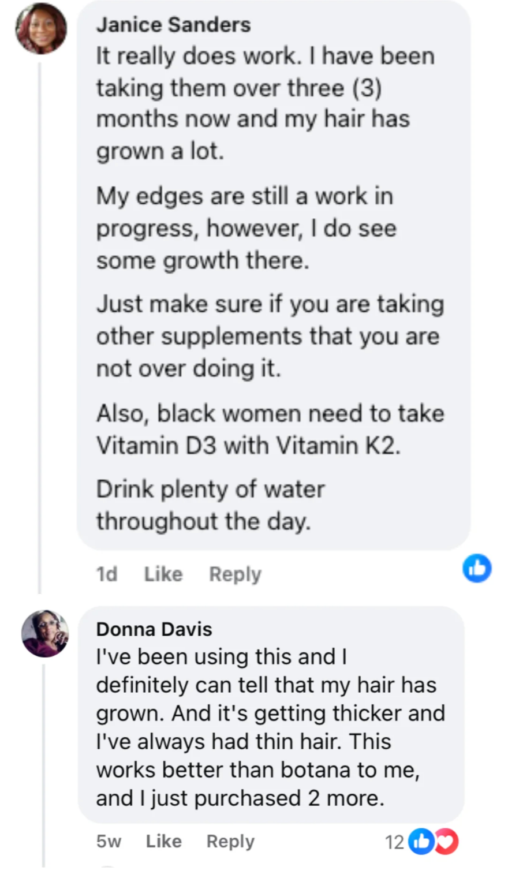508x889 pixels.
Task: Click the thread line under Donna's avatar
Action: pos(44,762)
